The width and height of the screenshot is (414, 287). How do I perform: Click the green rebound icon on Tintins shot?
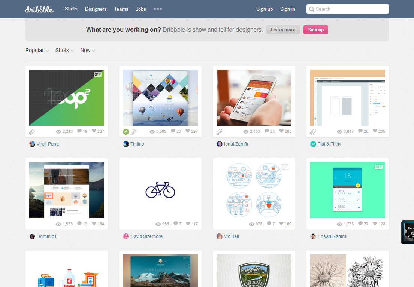point(126,131)
